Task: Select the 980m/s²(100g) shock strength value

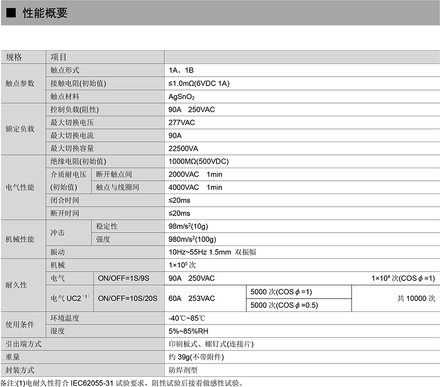Action: click(x=192, y=239)
